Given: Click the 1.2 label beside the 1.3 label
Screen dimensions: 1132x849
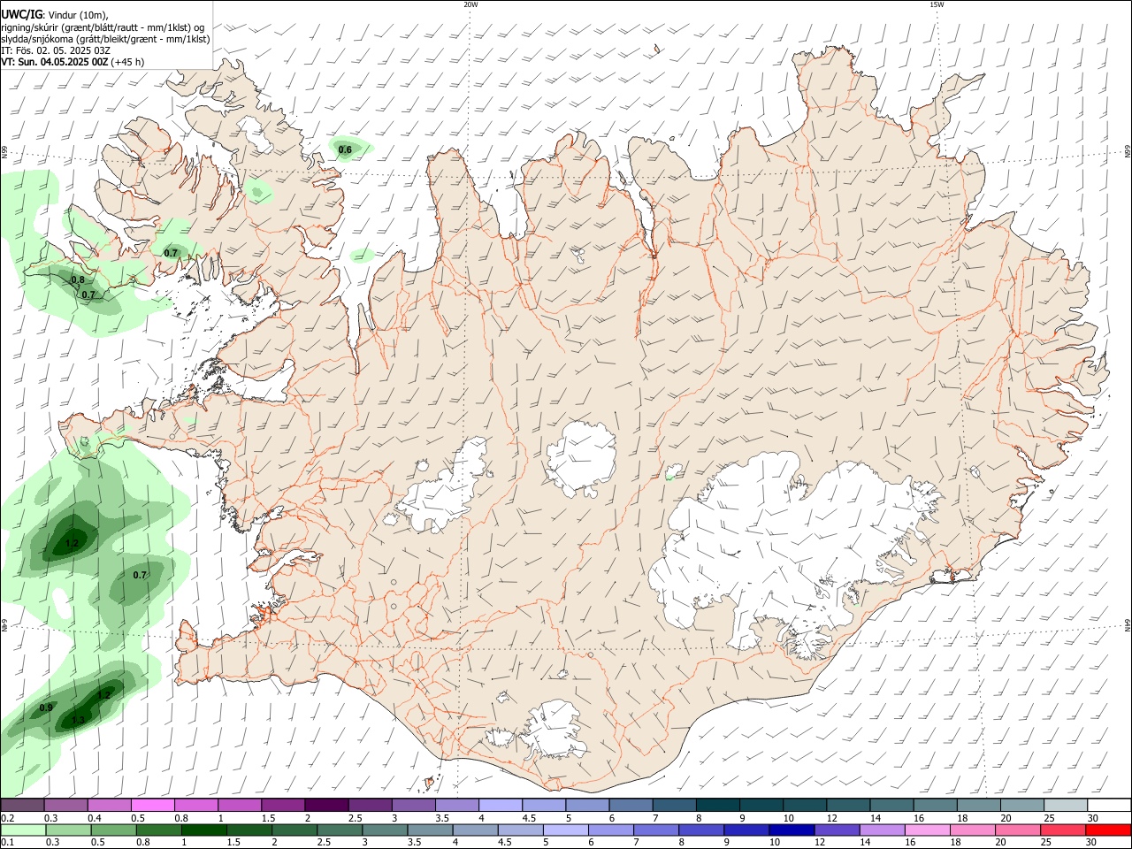Looking at the screenshot, I should tap(103, 695).
